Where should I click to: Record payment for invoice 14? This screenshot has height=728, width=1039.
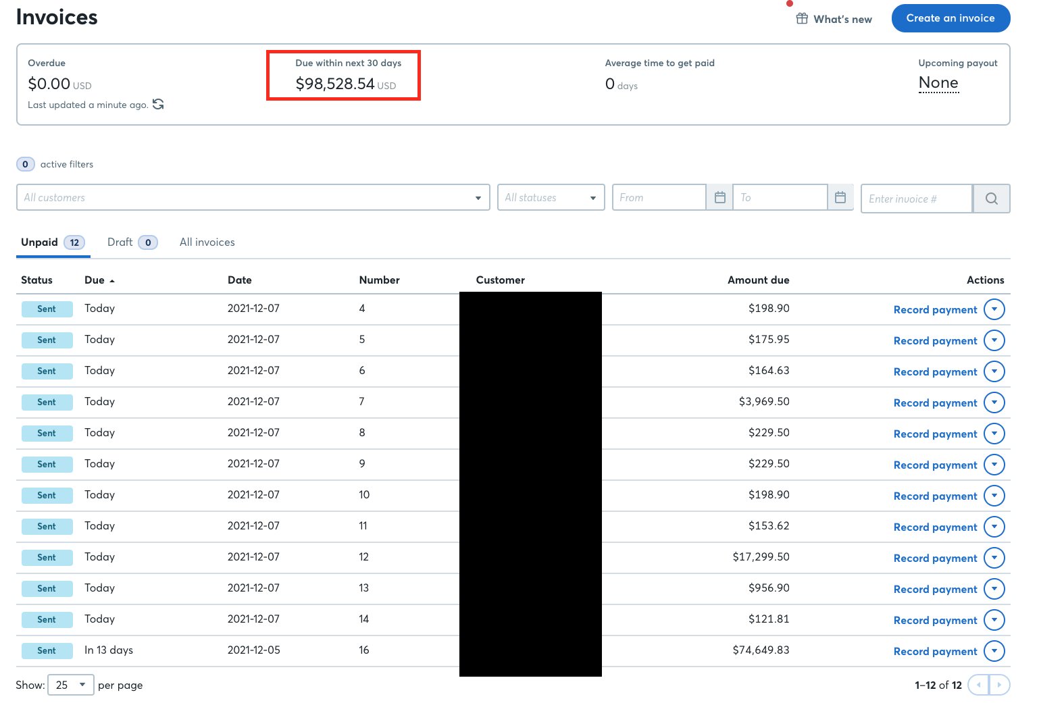(935, 621)
